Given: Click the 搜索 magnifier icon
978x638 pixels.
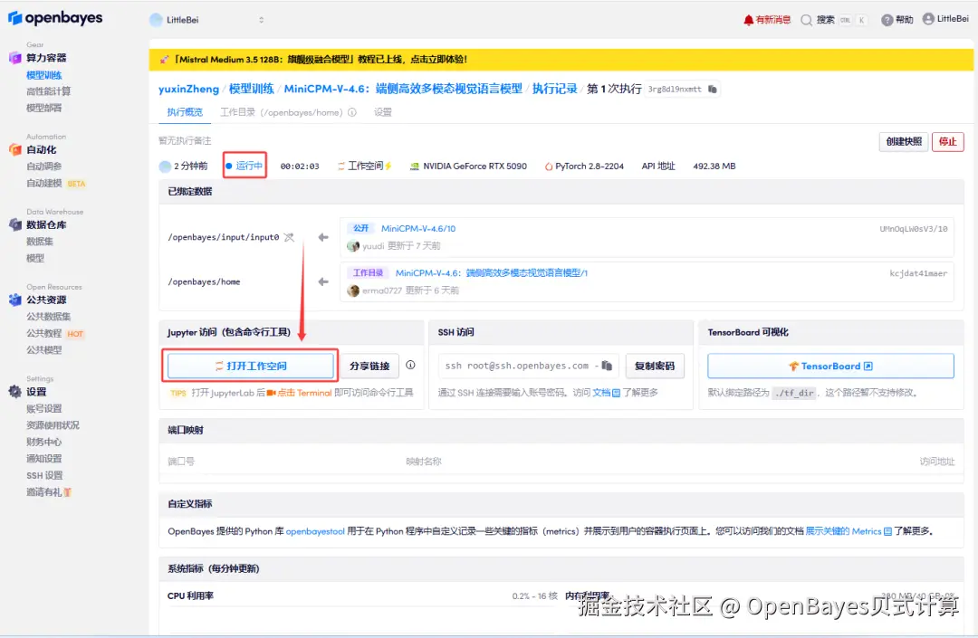Looking at the screenshot, I should point(807,20).
